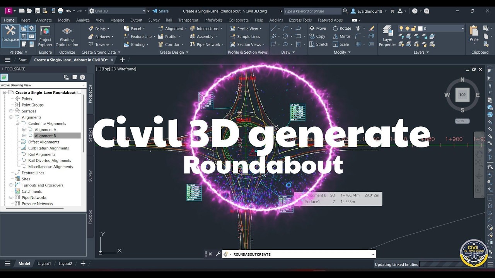
Task: Open the Survey ribbon tab
Action: coord(154,20)
